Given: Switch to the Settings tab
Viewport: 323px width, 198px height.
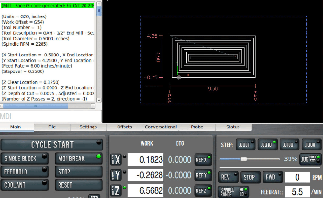Looking at the screenshot, I should click(88, 127).
